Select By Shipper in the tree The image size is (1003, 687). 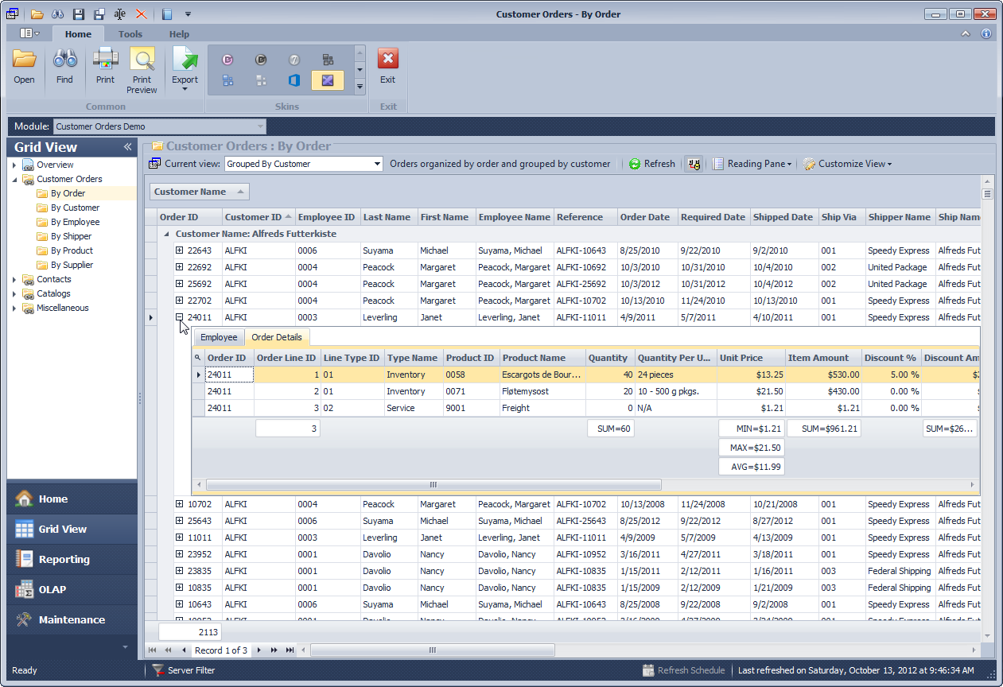point(71,236)
